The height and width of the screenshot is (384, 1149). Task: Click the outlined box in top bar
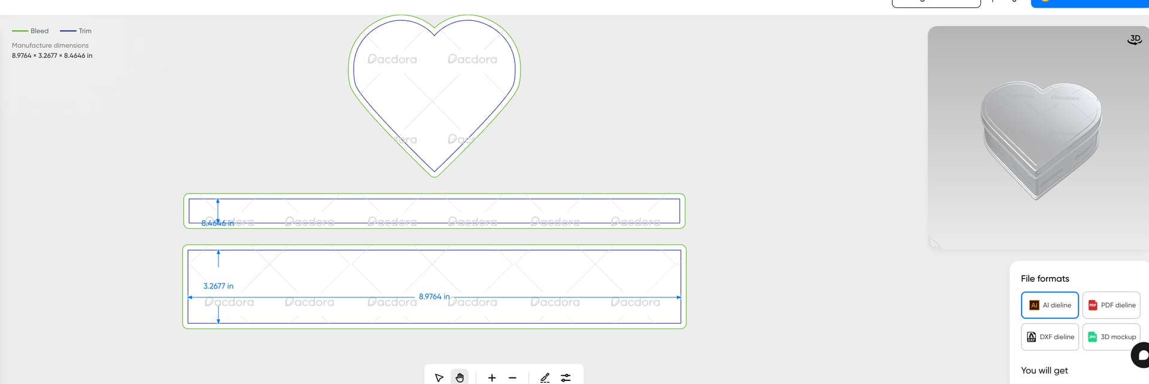(936, 3)
